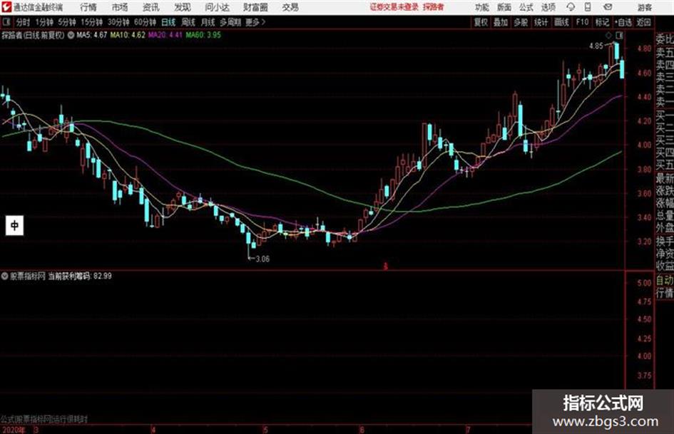This screenshot has width=674, height=434.
Task: Click the 画线 drawing button
Action: coord(561,22)
